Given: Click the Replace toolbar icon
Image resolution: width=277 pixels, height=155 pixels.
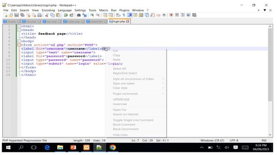Looking at the screenshot, I should (84, 15).
